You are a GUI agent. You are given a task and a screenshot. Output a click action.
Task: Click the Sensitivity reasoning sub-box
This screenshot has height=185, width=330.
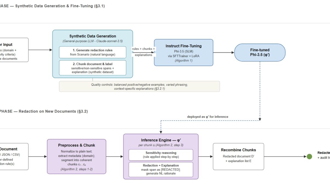[x=161, y=155]
